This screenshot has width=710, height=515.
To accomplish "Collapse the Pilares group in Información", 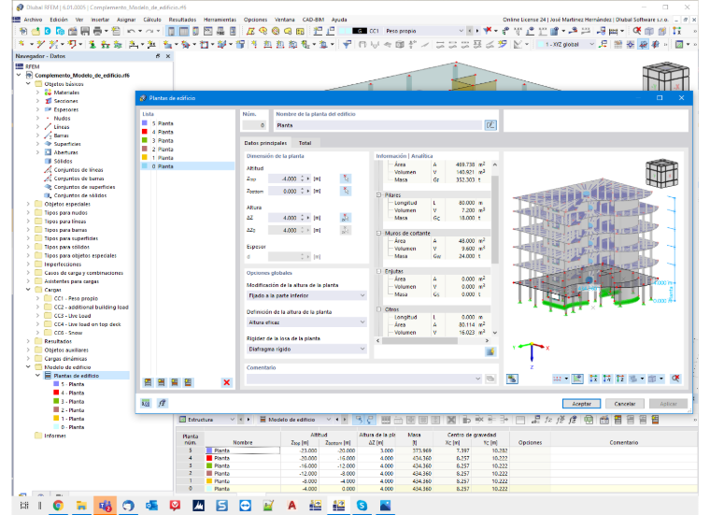I will pyautogui.click(x=379, y=194).
